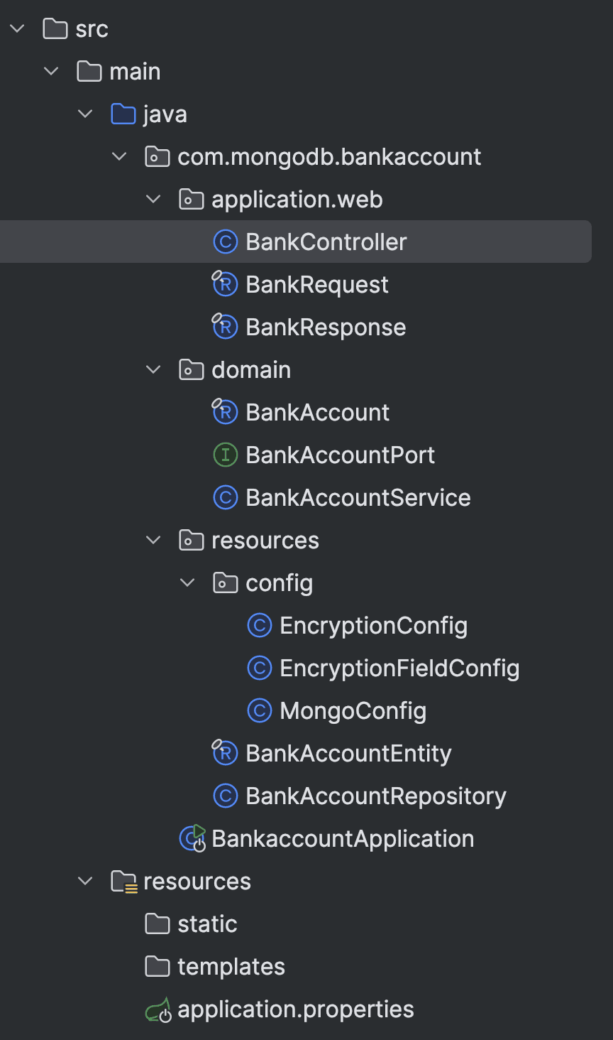Click the java source folder icon
This screenshot has height=1040, width=613.
(123, 114)
